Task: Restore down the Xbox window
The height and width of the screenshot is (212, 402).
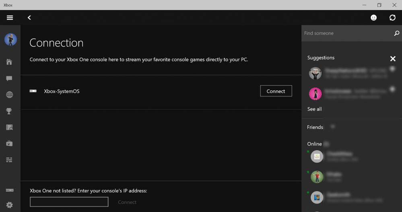Action: (x=379, y=5)
